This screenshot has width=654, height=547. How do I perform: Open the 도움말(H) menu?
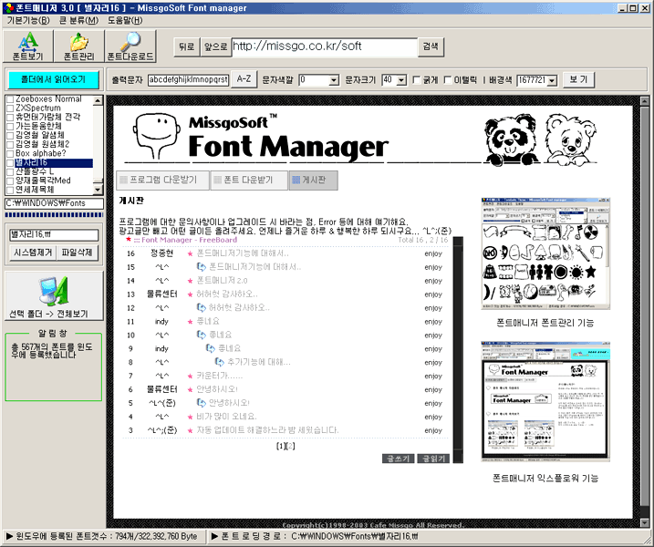pos(125,20)
